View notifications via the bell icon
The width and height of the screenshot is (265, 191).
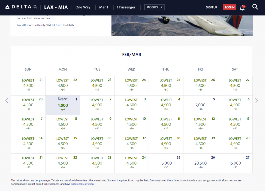pos(242,7)
